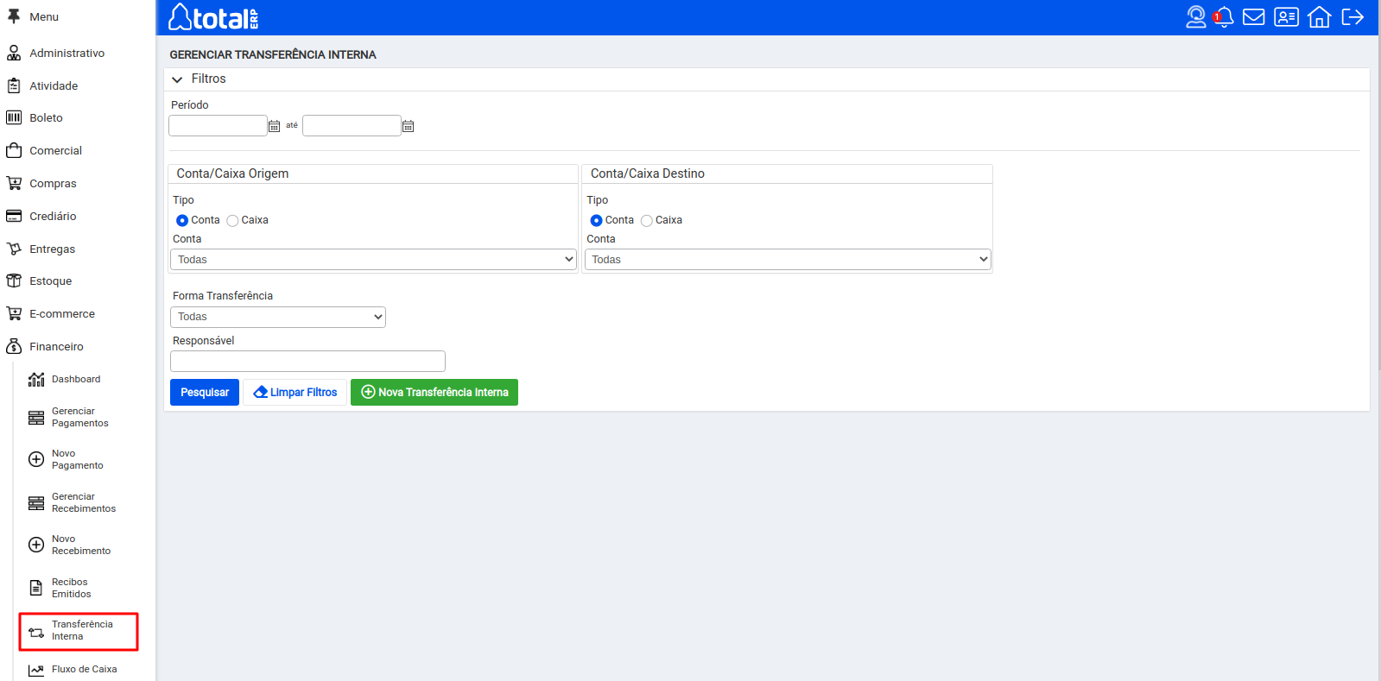Open calendar picker for period start date
The width and height of the screenshot is (1381, 681).
274,126
